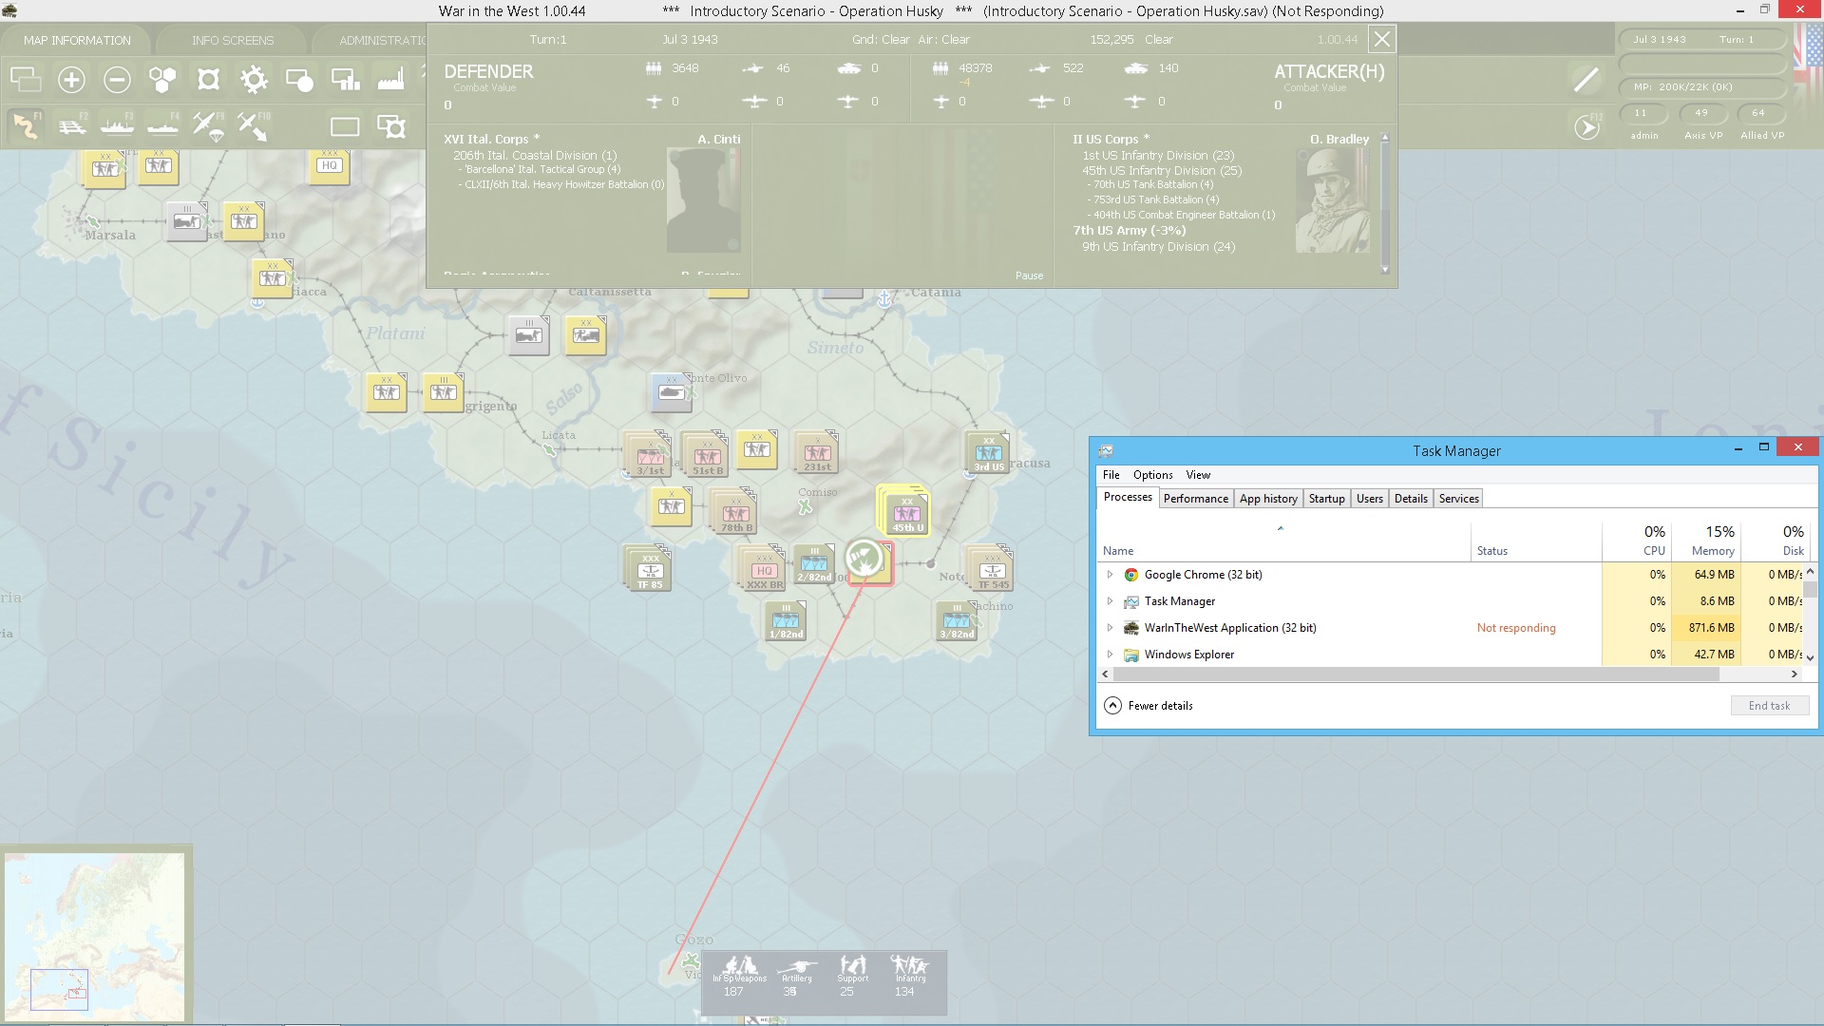The height and width of the screenshot is (1026, 1824).
Task: Click O. Bradley commander portrait
Action: (x=1332, y=200)
